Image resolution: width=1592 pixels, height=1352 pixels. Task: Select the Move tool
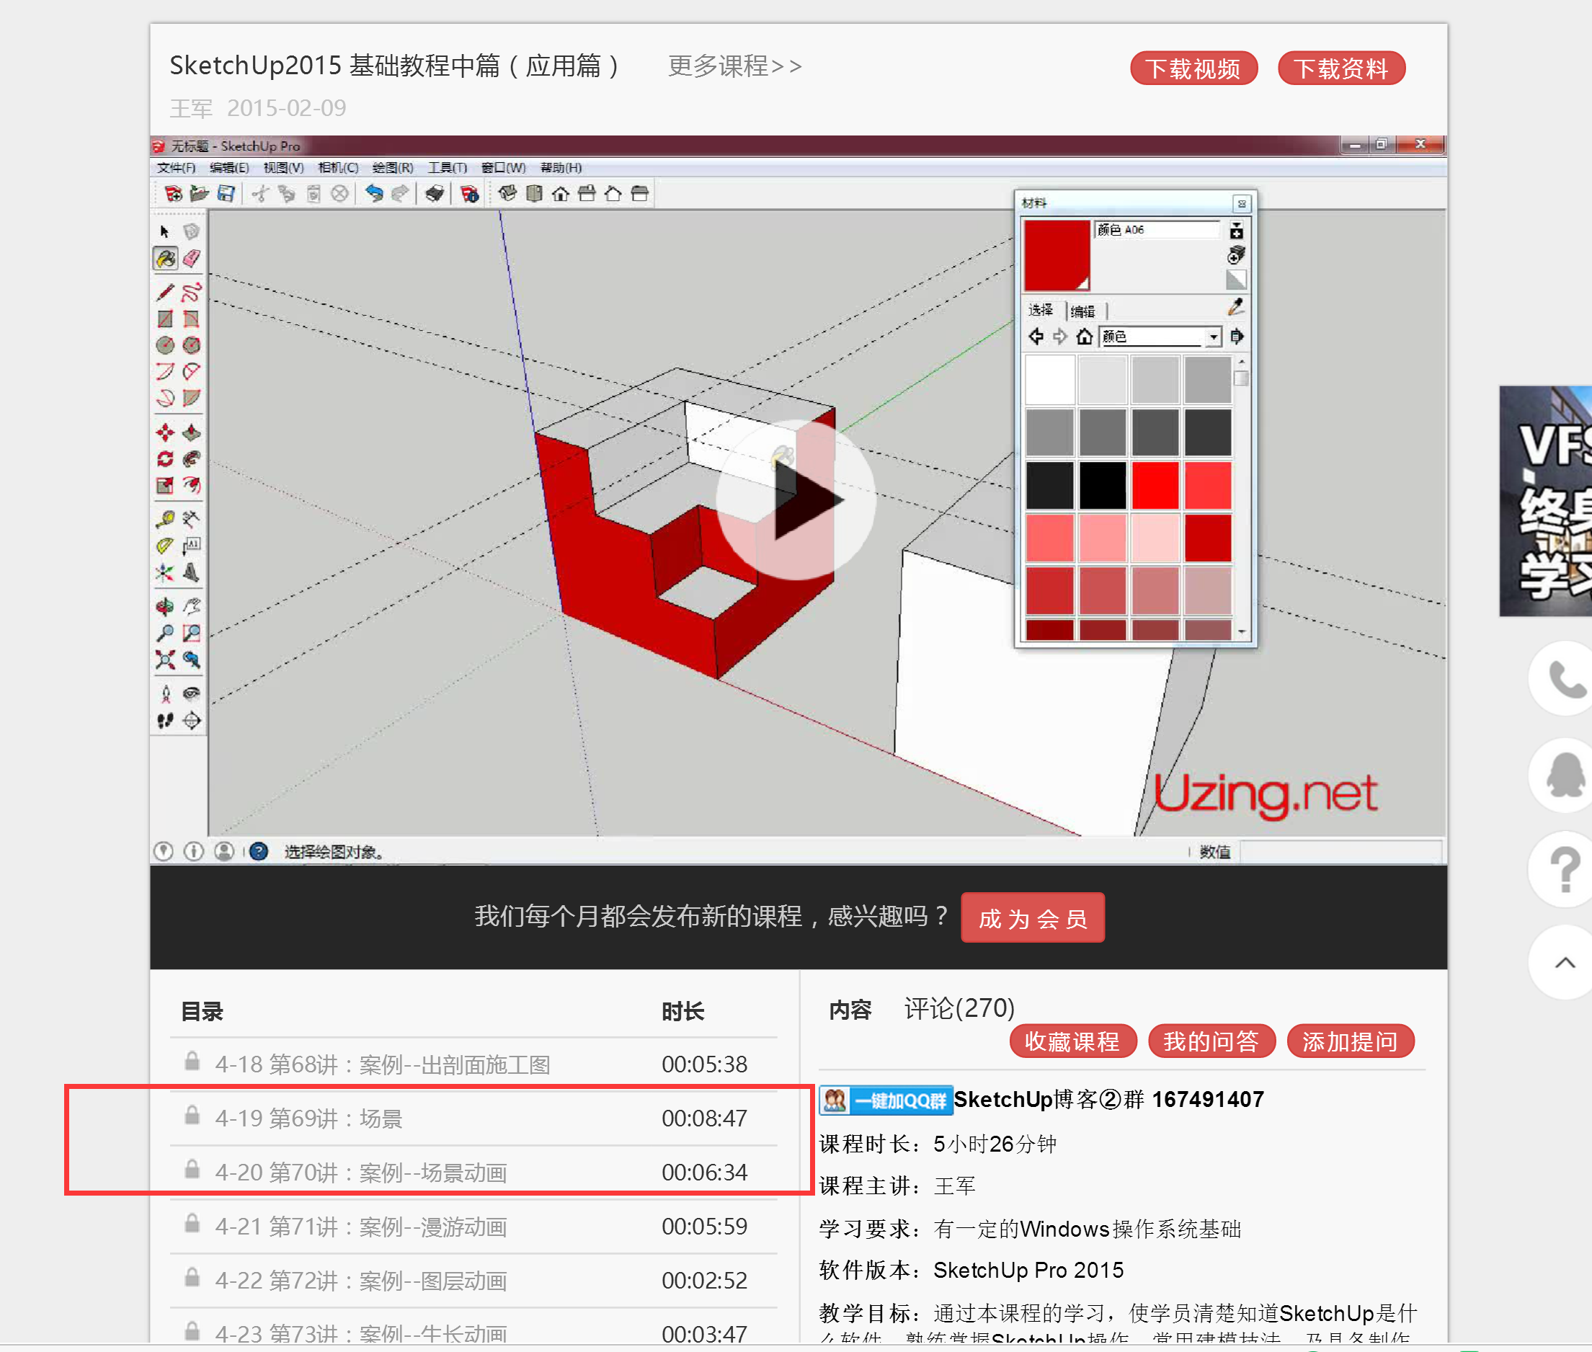click(165, 434)
